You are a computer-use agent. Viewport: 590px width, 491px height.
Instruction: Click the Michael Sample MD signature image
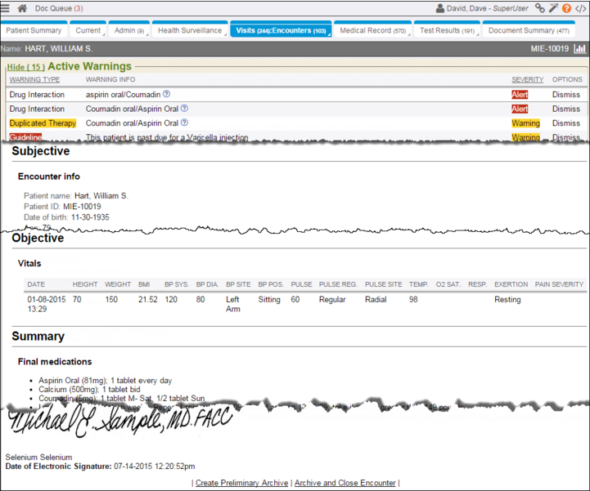click(x=119, y=421)
